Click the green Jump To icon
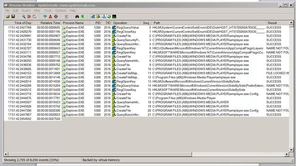296x166 pixels. pyautogui.click(x=82, y=17)
